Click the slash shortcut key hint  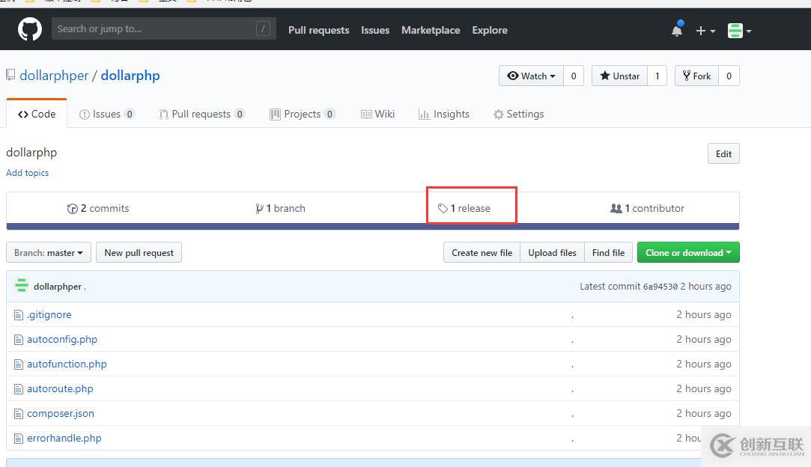pyautogui.click(x=263, y=29)
